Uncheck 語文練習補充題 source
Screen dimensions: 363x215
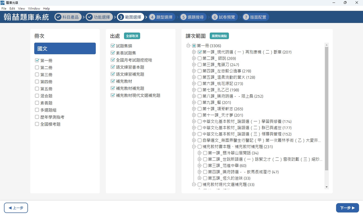click(x=113, y=74)
